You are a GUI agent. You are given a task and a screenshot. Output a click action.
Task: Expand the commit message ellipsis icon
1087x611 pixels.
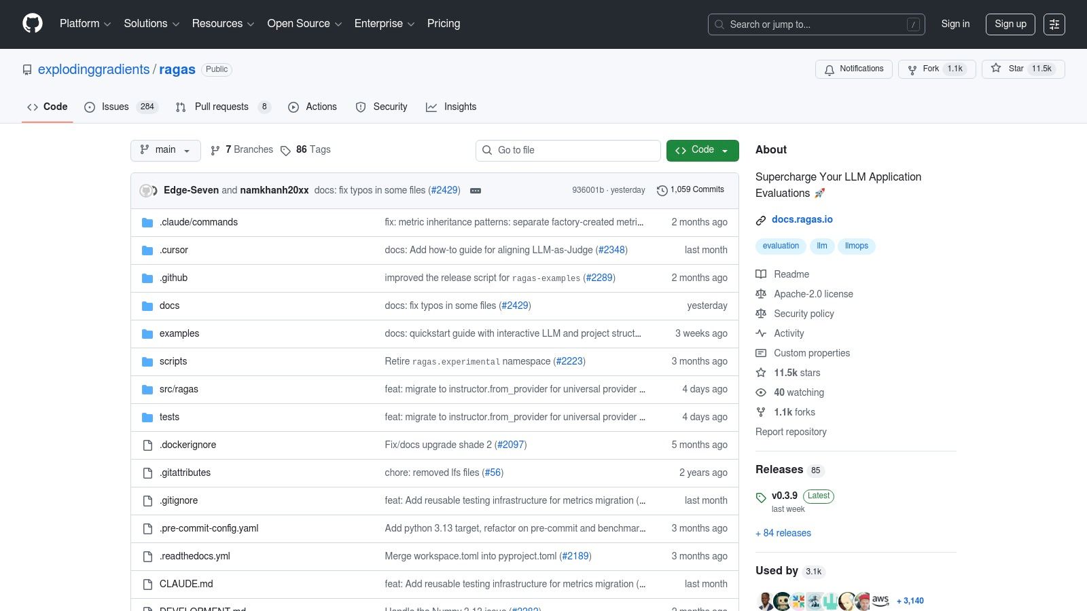[476, 191]
